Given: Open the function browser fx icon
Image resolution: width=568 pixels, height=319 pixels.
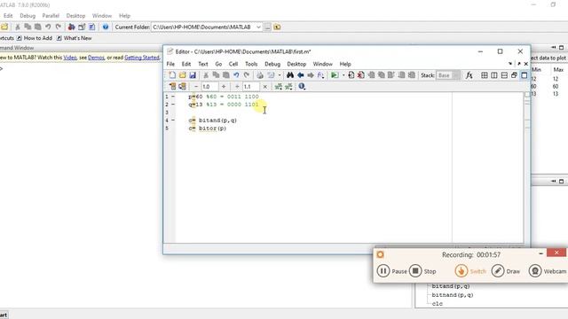Looking at the screenshot, I should pyautogui.click(x=469, y=75).
